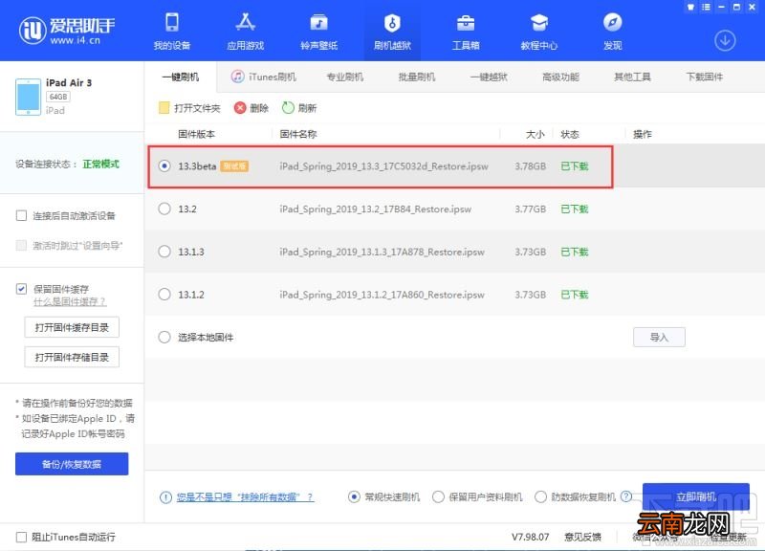The width and height of the screenshot is (765, 551).
Task: Select 防数据恢复刷机 flash mode
Action: point(540,496)
